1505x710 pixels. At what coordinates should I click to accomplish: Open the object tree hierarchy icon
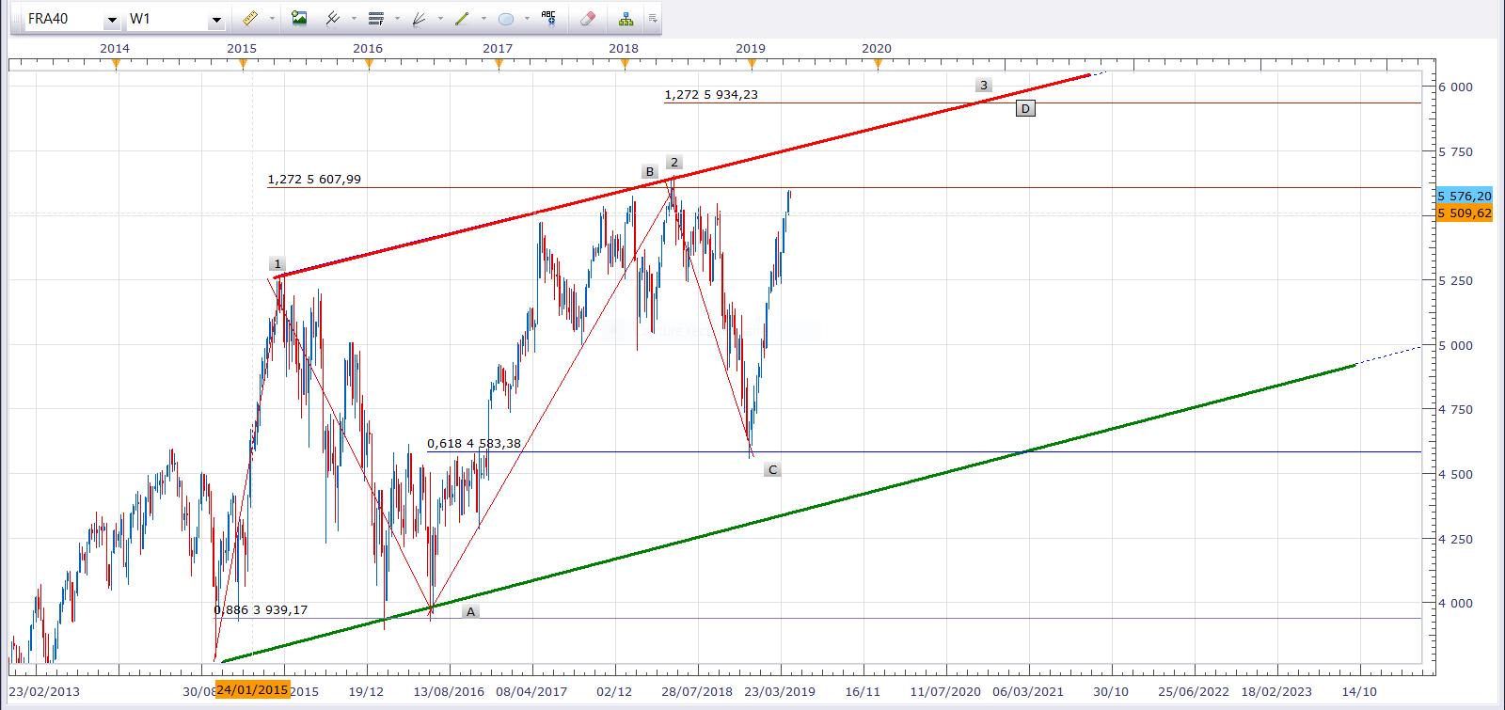click(626, 18)
